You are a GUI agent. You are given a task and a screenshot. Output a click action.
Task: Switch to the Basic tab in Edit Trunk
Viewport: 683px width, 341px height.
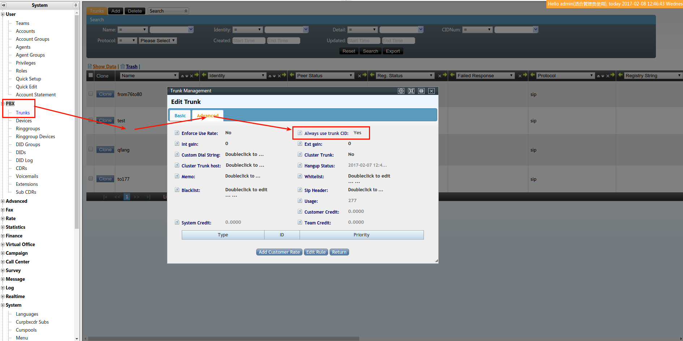coord(180,116)
